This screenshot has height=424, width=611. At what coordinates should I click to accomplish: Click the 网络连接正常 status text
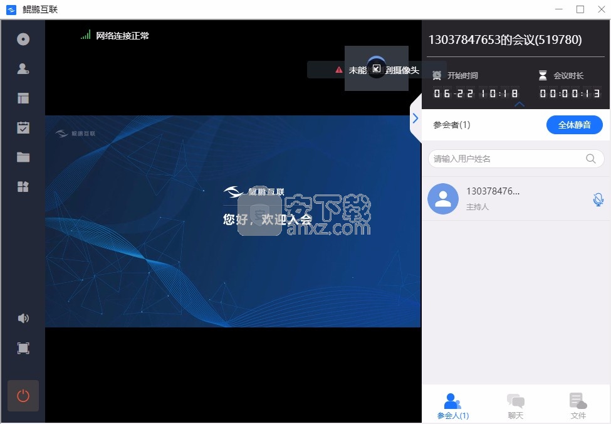122,36
